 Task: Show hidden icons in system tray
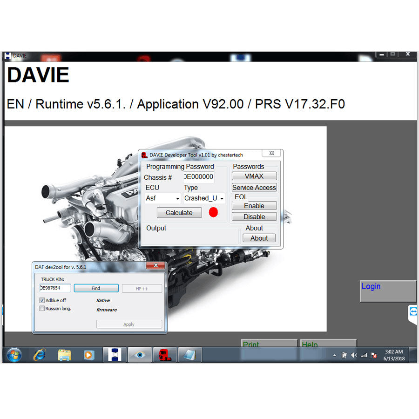[335, 356]
